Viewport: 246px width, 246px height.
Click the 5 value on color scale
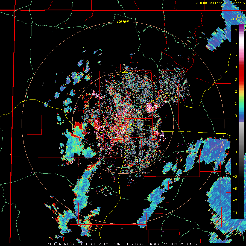[236, 55]
